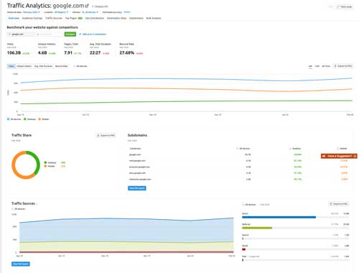Open the All devices filter above the visits chart
This screenshot has height=273, width=359.
pyautogui.click(x=80, y=66)
